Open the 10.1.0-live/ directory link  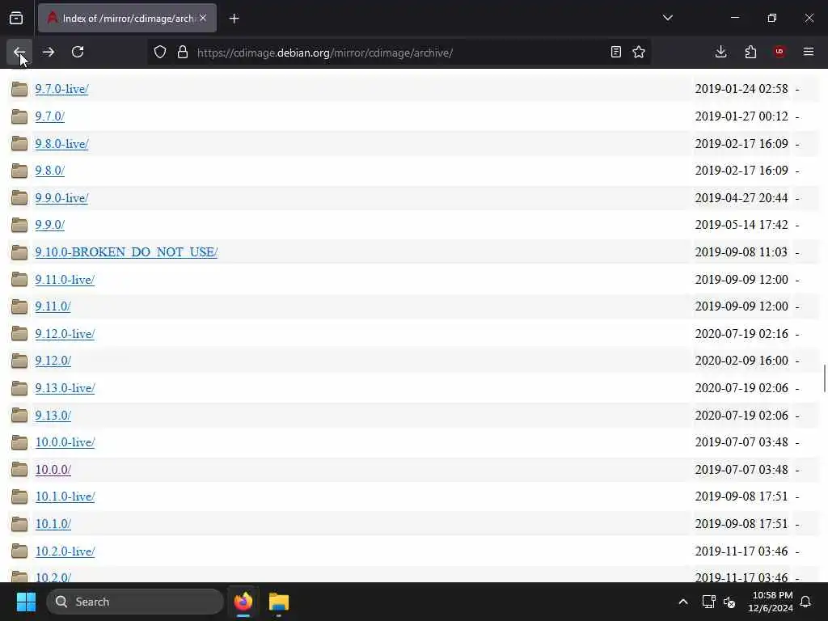click(x=65, y=496)
